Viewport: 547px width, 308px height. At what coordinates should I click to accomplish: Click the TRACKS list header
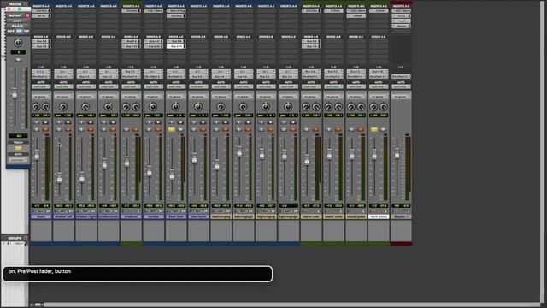tap(15, 3)
